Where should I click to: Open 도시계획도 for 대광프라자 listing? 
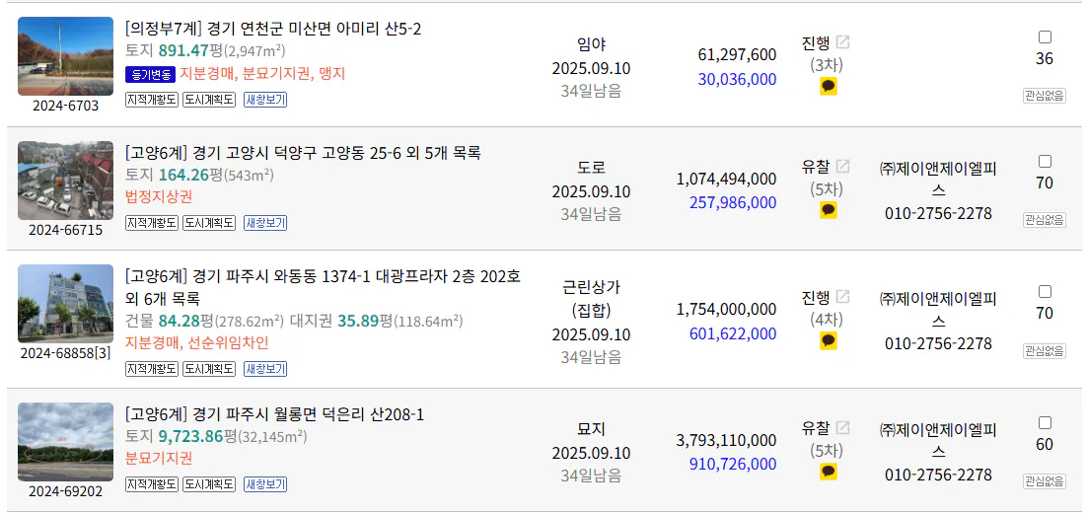pyautogui.click(x=209, y=369)
